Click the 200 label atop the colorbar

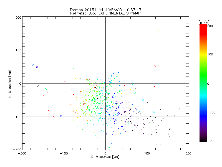click(x=210, y=26)
